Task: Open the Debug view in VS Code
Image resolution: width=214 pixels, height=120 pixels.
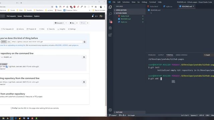Action: [x=110, y=28]
